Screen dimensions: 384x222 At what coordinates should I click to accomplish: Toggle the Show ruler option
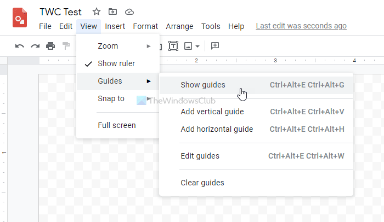point(116,63)
